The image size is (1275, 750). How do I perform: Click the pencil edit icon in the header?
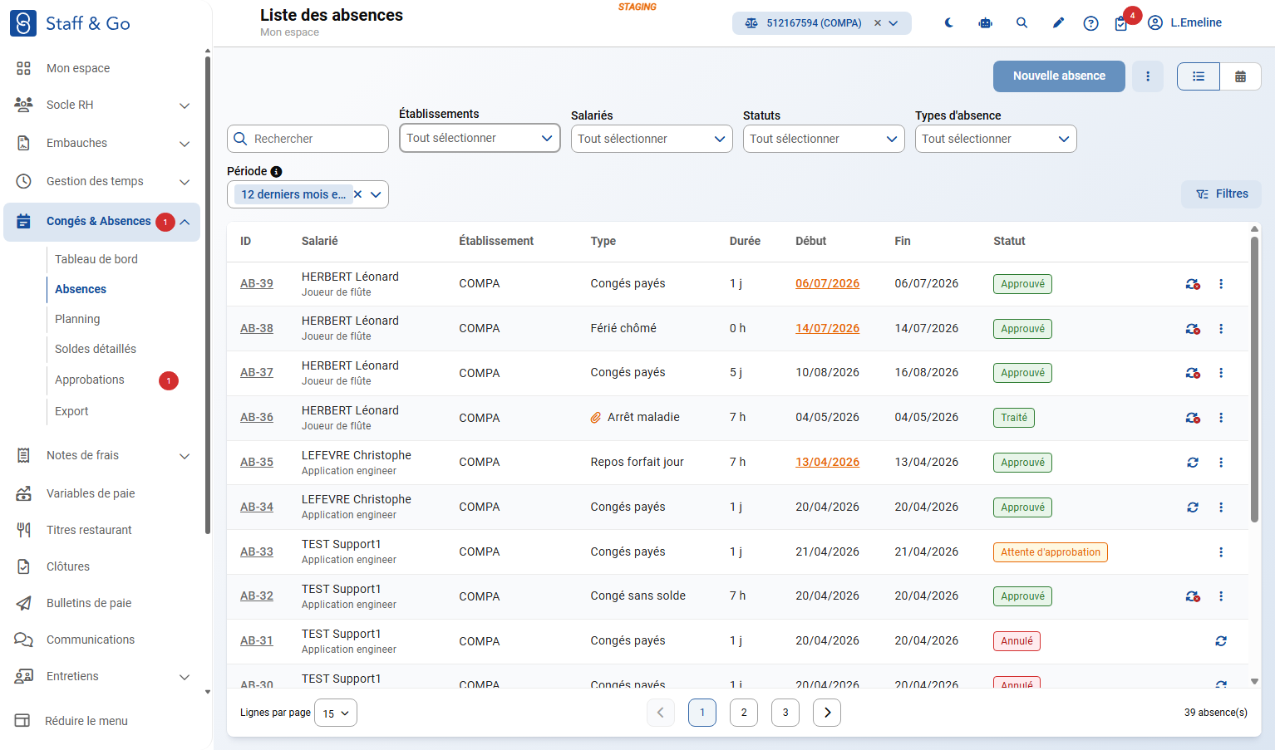[1058, 23]
